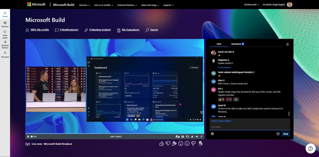Expand the Featured Partners dropdown menu
Viewport: 319px width, 157px height.
pos(127,5)
